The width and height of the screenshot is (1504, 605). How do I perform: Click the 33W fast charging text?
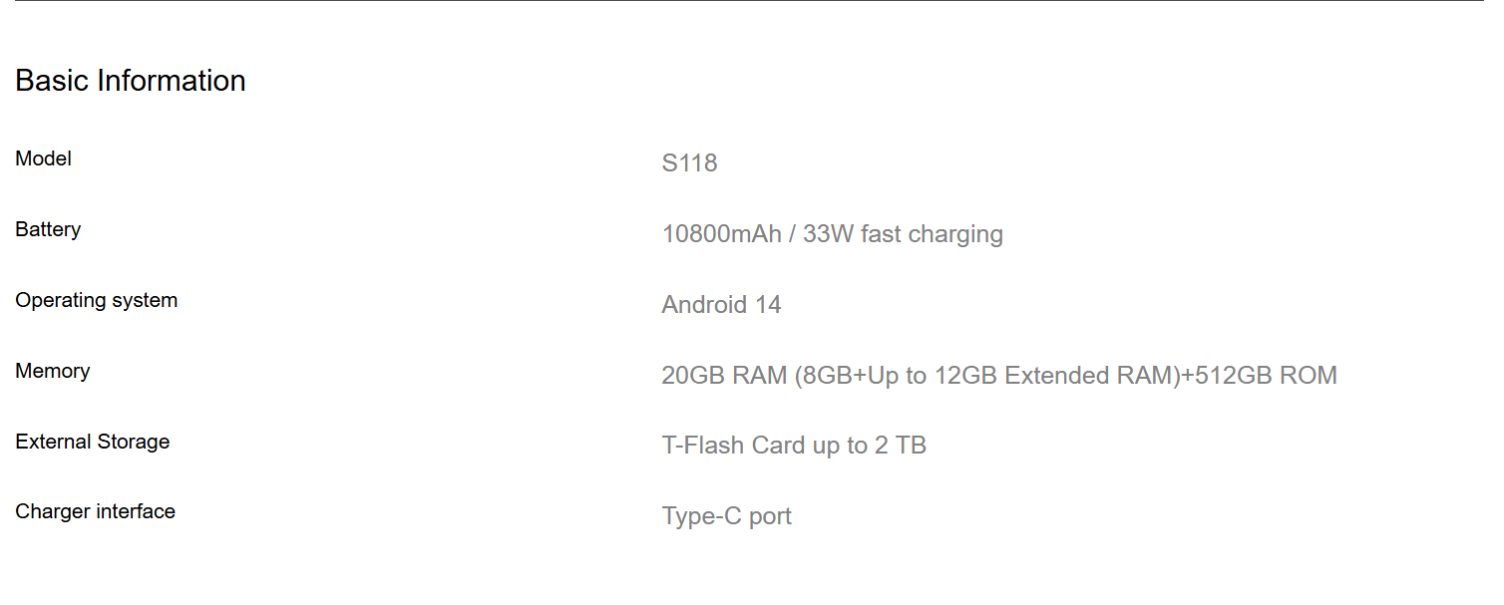pyautogui.click(x=903, y=234)
